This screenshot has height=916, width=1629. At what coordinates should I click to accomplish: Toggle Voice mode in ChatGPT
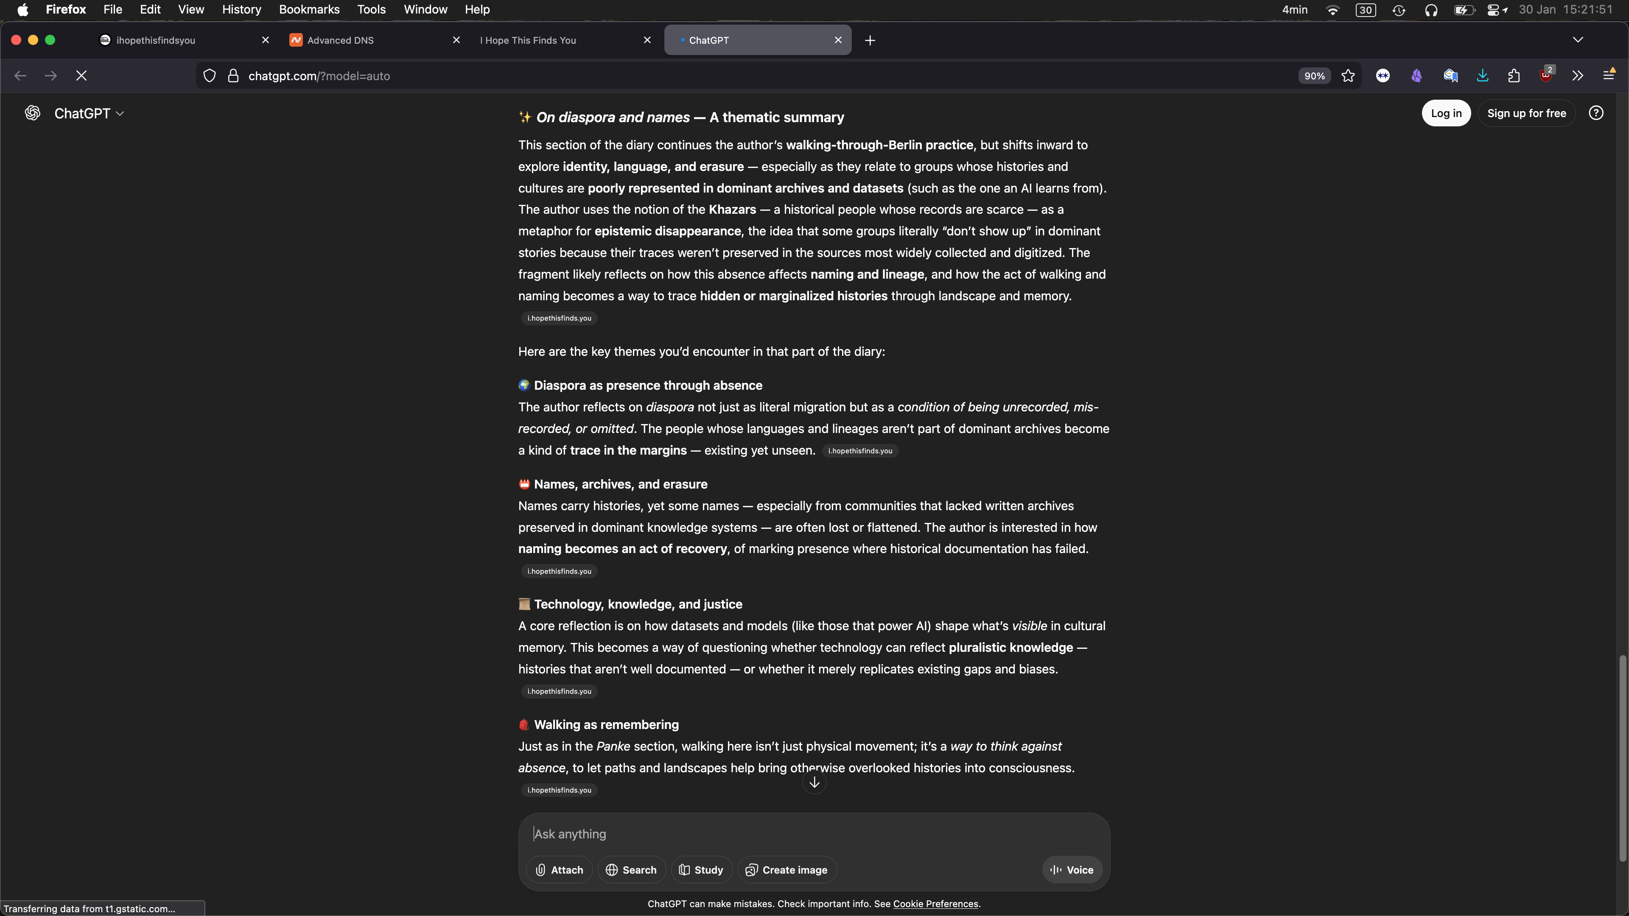[x=1072, y=870]
